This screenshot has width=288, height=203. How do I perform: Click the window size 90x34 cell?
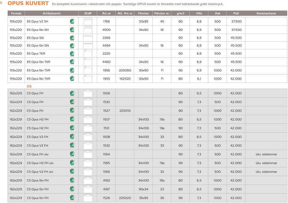pos(143,189)
